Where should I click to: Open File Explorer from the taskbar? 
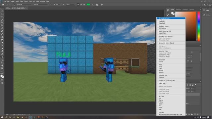(x=18, y=117)
